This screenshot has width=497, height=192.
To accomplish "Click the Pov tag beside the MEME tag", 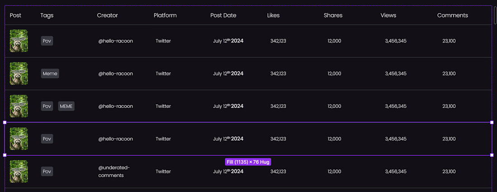I will click(x=47, y=106).
